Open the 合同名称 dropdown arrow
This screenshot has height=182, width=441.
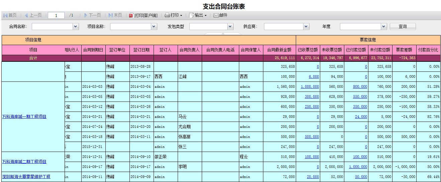pos(75,26)
